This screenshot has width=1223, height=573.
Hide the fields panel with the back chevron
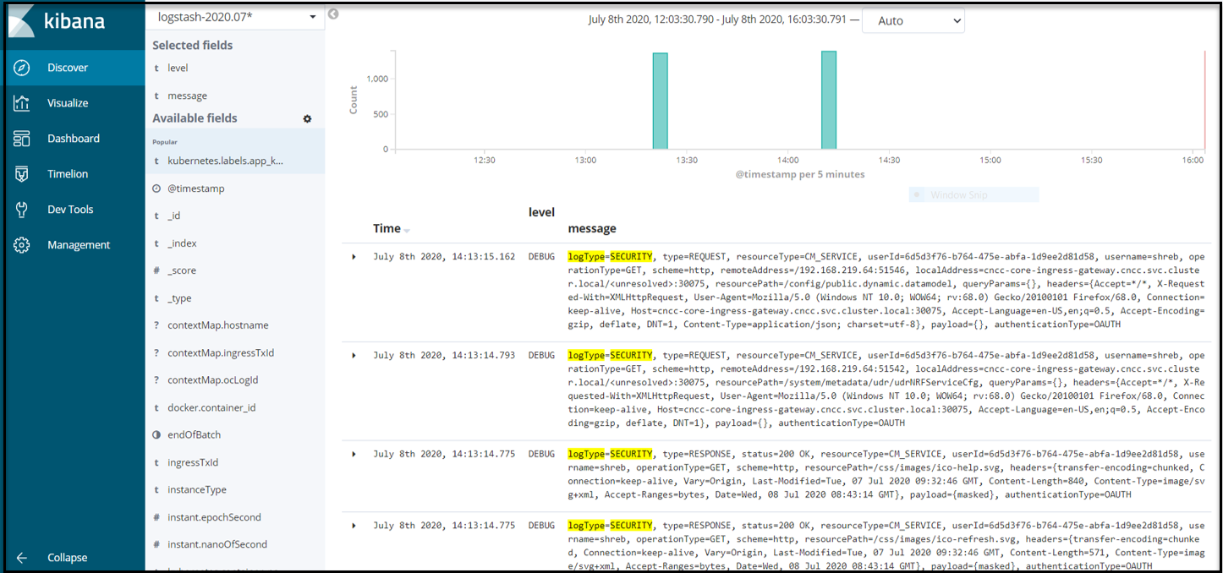tap(333, 14)
